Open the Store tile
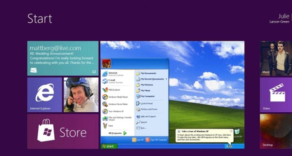Viewport: 292px width, 156px height. pyautogui.click(x=63, y=131)
